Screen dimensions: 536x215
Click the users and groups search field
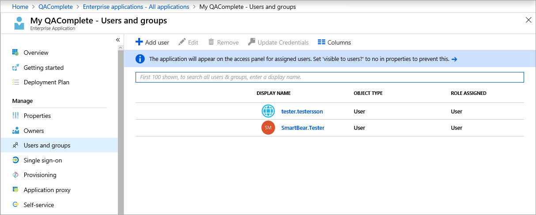[329, 77]
